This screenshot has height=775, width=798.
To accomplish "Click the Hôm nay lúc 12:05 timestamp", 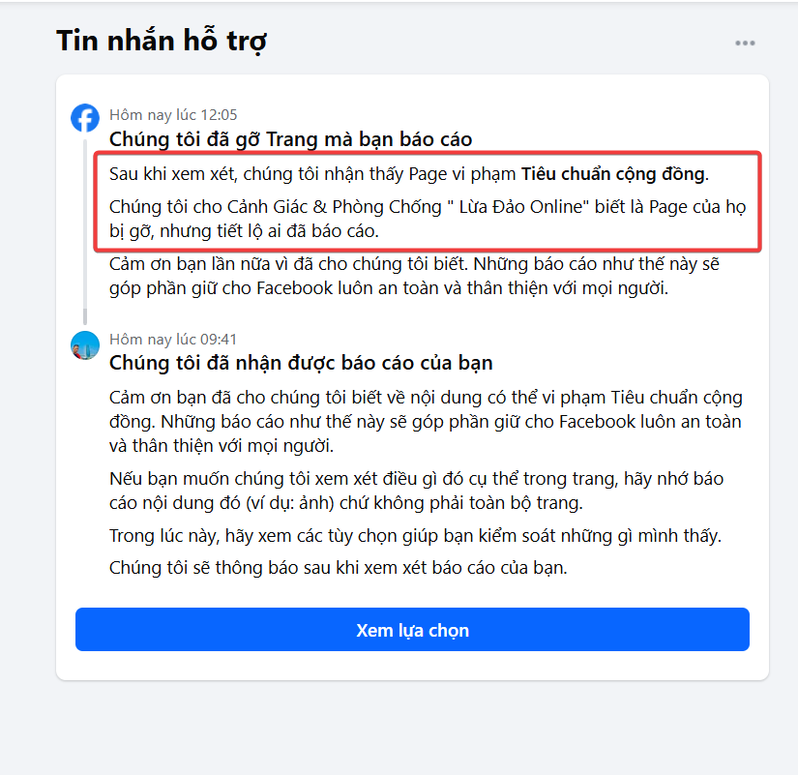I will (x=173, y=115).
